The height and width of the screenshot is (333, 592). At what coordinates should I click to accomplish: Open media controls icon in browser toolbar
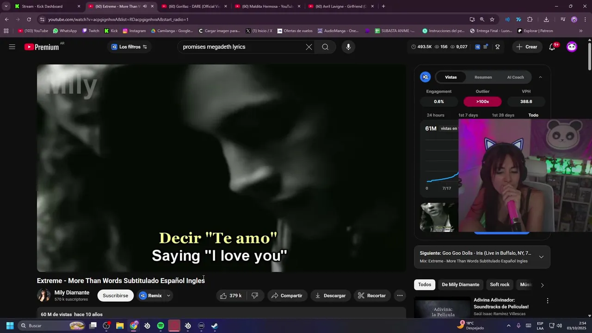click(563, 19)
